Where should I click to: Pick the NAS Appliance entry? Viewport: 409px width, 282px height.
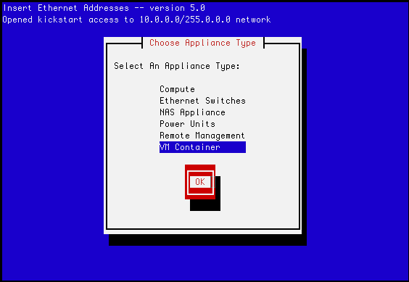(x=192, y=112)
